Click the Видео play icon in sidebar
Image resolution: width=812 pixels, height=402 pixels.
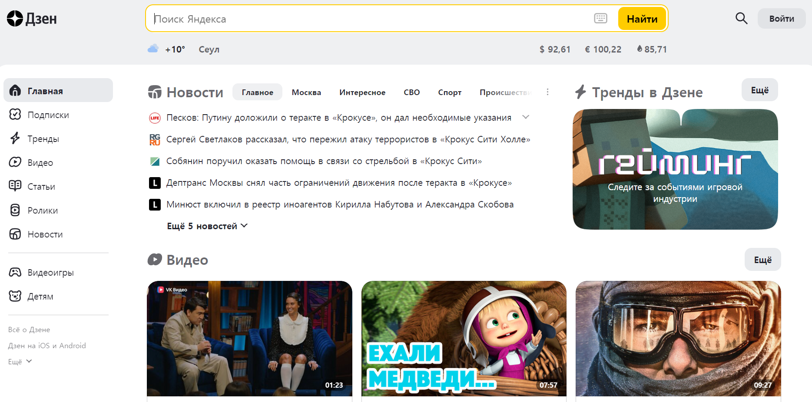pyautogui.click(x=15, y=162)
